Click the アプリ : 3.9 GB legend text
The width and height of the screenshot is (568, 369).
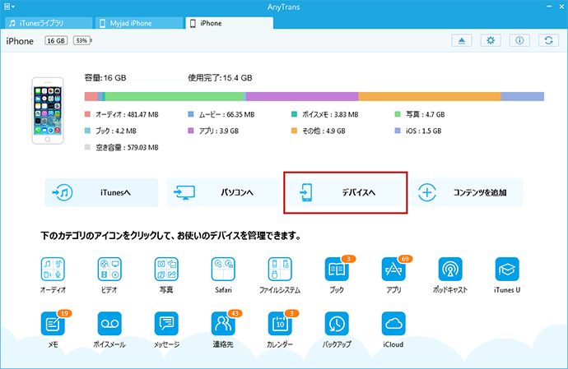(x=219, y=131)
